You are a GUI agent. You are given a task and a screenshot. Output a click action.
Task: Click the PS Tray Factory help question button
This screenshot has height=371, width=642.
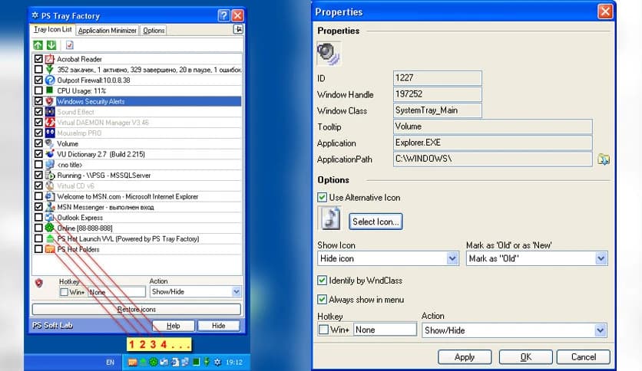point(223,15)
